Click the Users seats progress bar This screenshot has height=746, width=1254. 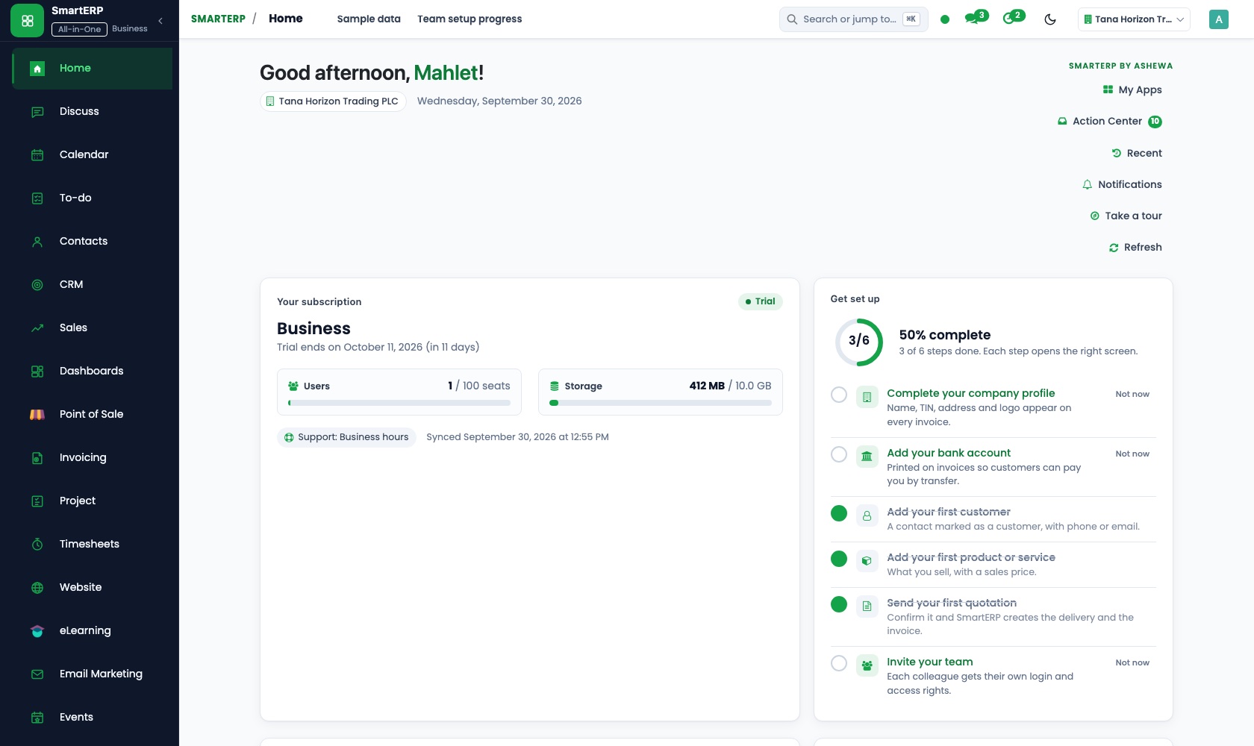(x=399, y=403)
